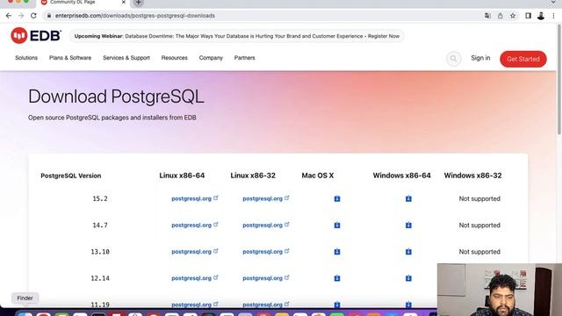Reload the current page
Viewport: 562px width, 316px height.
[33, 16]
